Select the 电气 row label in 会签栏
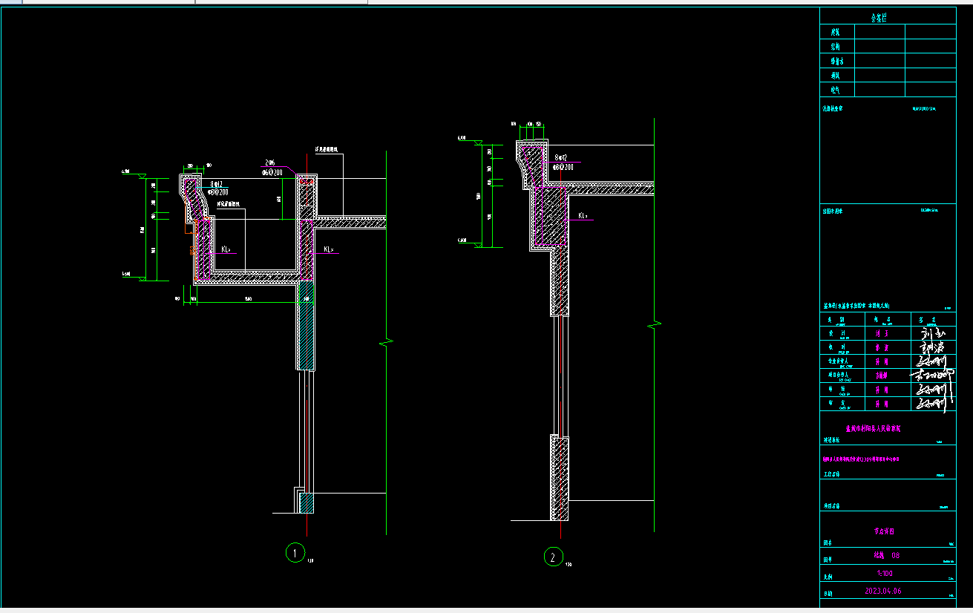Viewport: 973px width, 613px height. (x=835, y=90)
